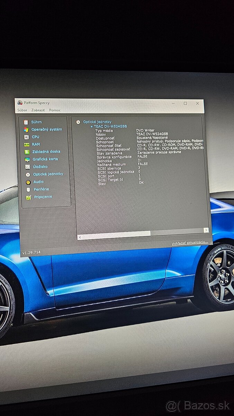Viewport: 234px width, 416px height.
Task: Open the RAM section icon
Action: 27,145
